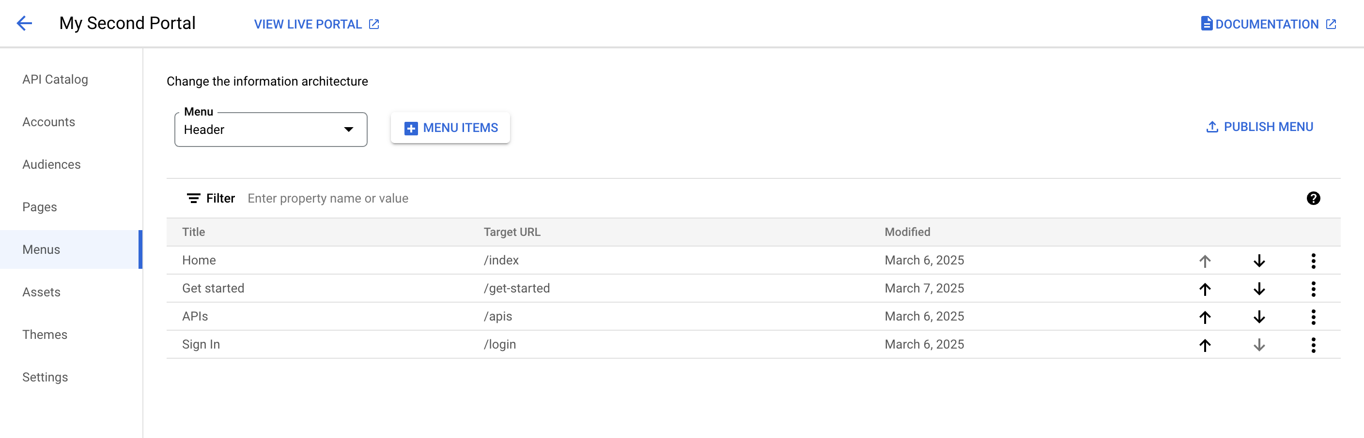Open more options for APIs row

(1313, 317)
